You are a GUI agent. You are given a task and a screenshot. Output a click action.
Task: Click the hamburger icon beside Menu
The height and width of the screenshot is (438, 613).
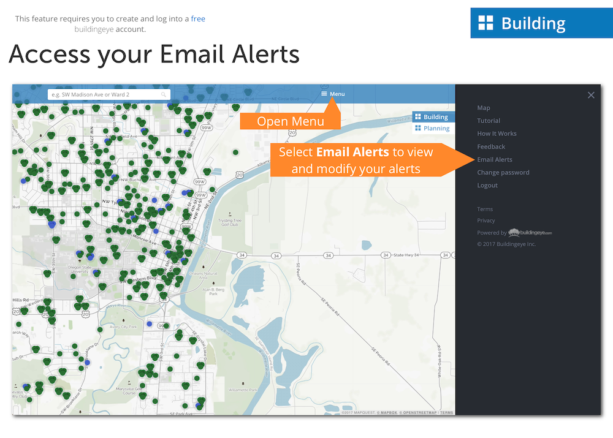click(324, 94)
